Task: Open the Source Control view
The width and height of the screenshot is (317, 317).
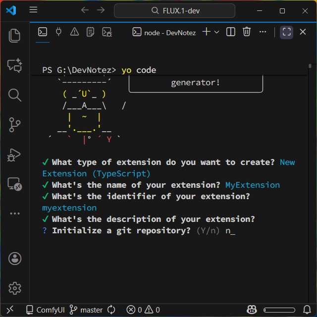Action: [15, 124]
